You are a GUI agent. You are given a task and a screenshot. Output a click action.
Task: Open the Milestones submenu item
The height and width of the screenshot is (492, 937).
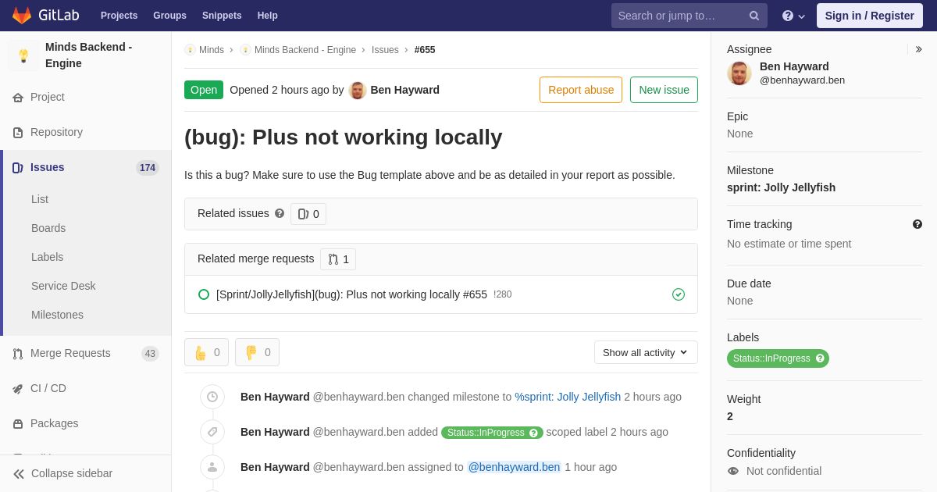point(57,315)
